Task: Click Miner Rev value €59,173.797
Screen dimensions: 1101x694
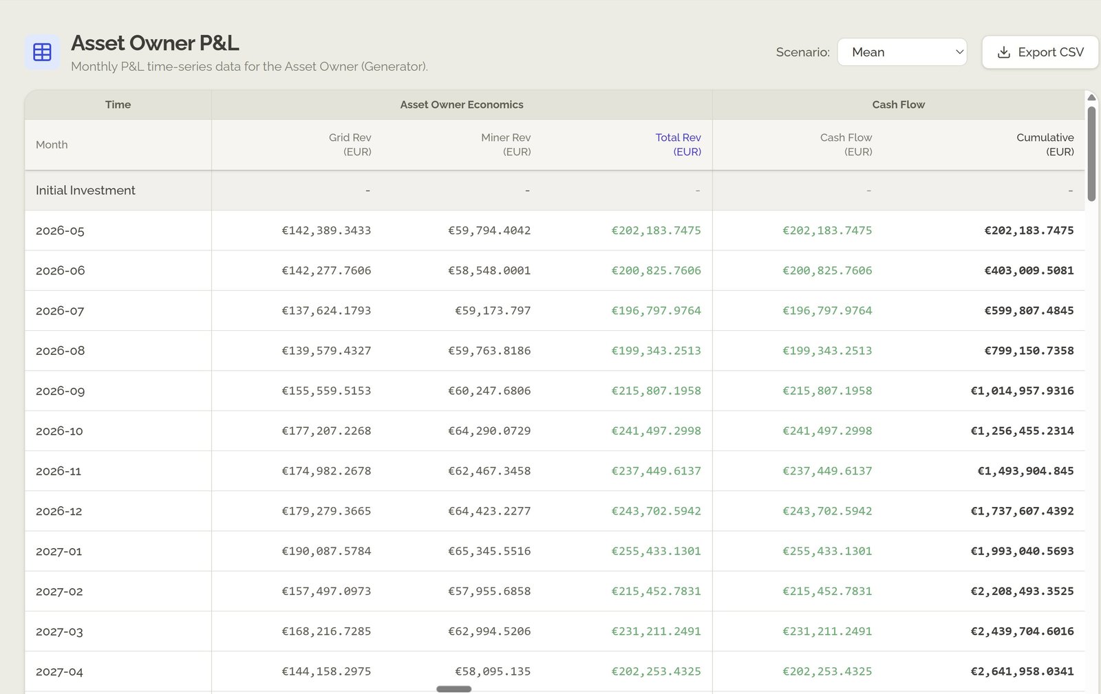Action: [x=493, y=311]
